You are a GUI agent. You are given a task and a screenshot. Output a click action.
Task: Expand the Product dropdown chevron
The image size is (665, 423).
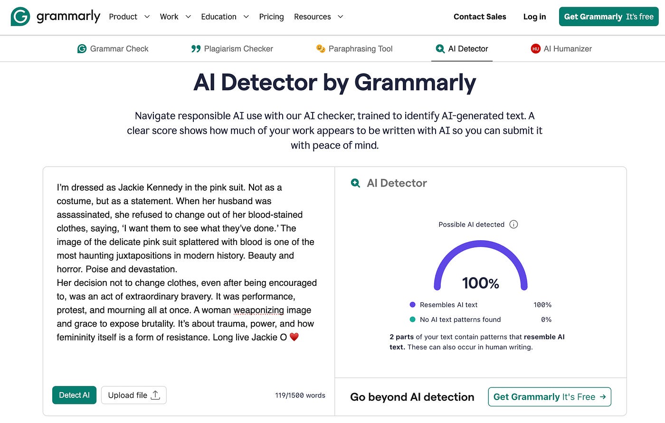point(147,17)
